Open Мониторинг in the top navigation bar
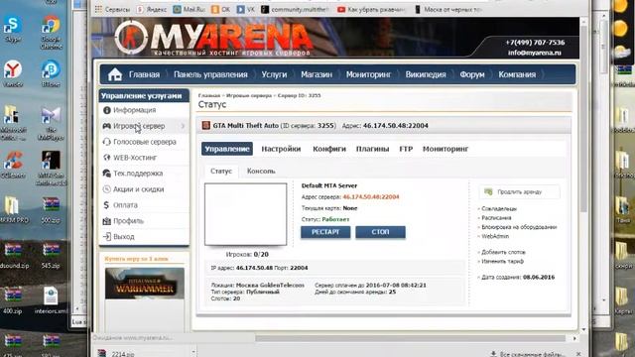Image resolution: width=635 pixels, height=357 pixels. tap(368, 74)
